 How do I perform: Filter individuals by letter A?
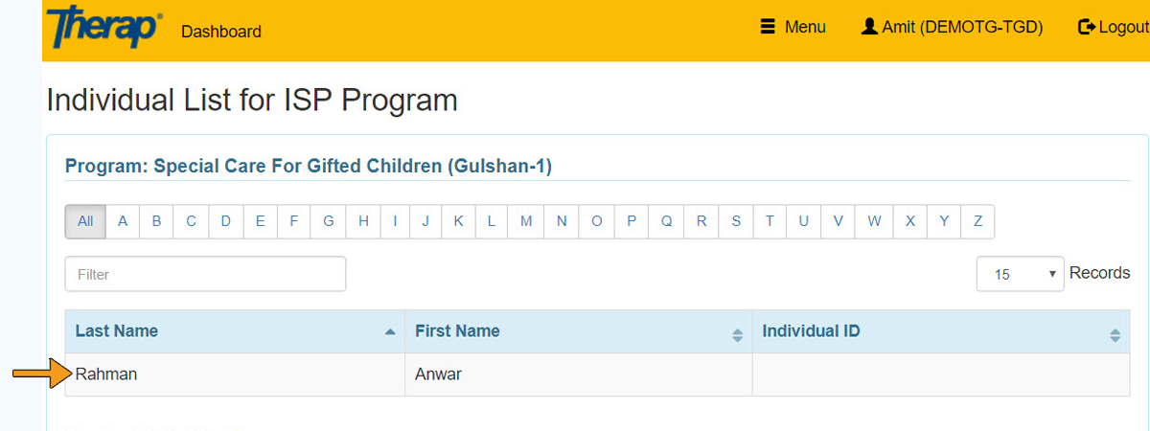(123, 221)
